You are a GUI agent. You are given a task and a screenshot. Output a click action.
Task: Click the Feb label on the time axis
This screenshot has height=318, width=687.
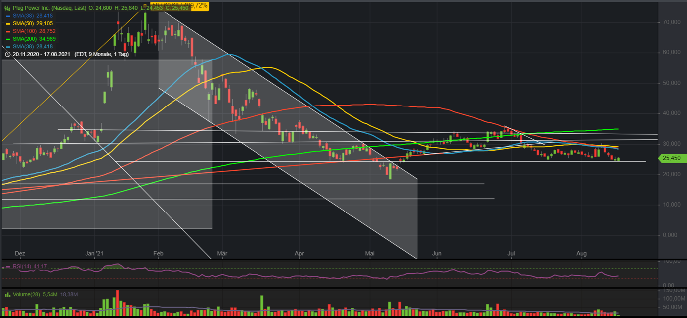click(158, 254)
